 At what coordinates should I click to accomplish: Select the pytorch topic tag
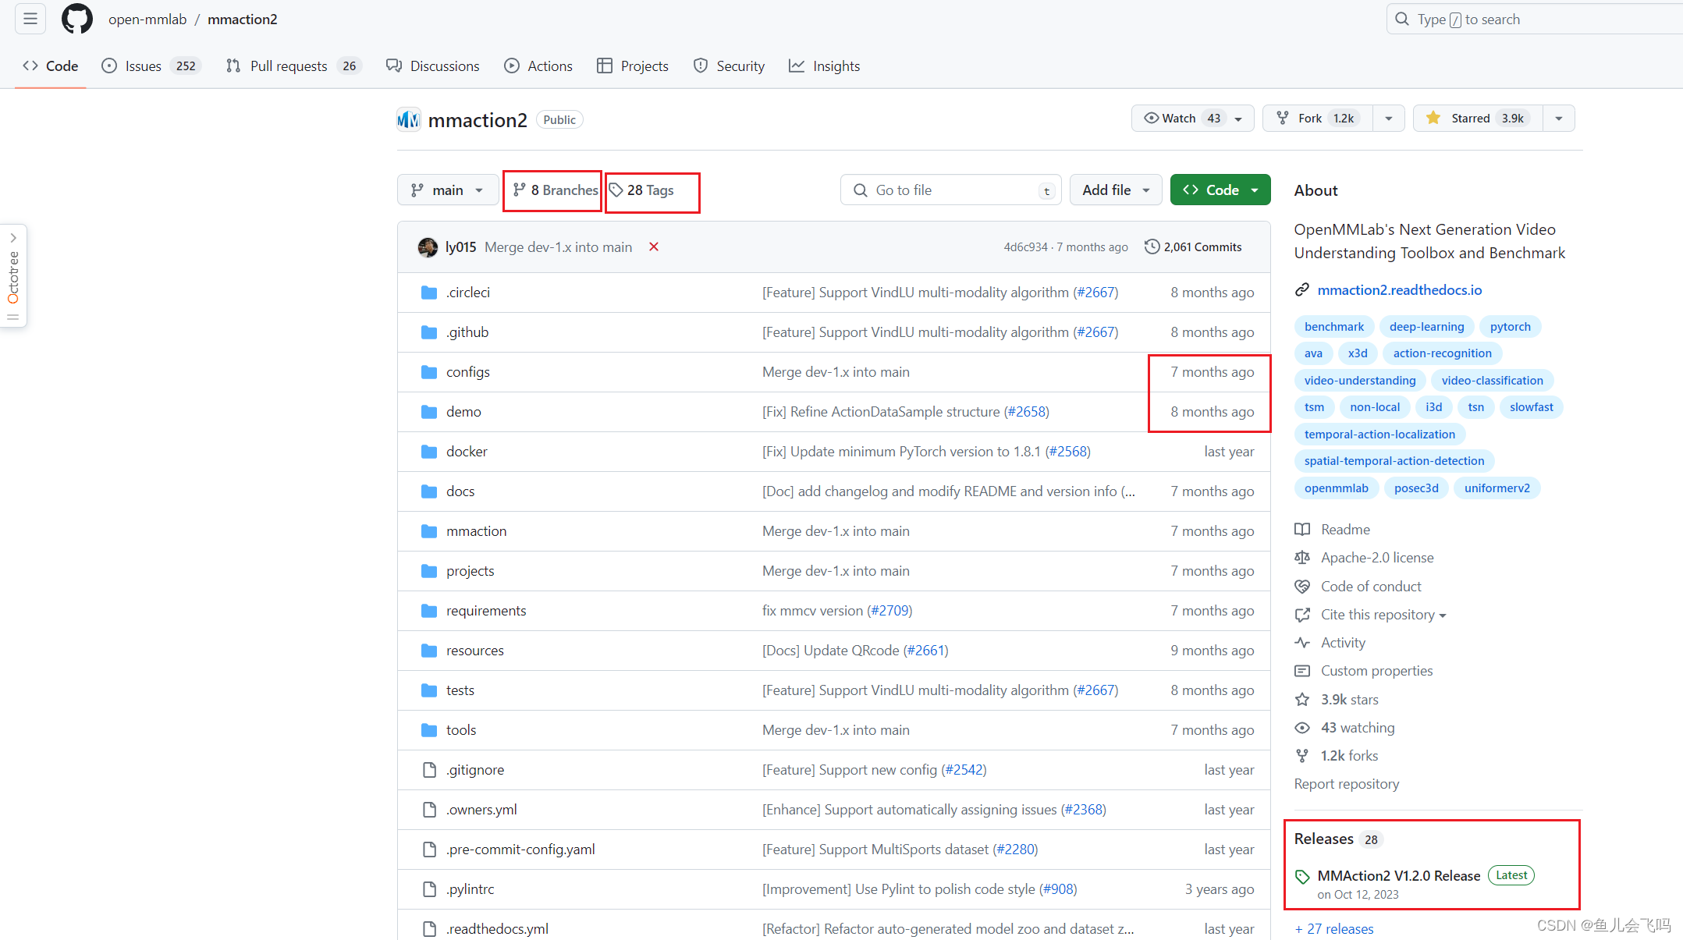[1510, 327]
